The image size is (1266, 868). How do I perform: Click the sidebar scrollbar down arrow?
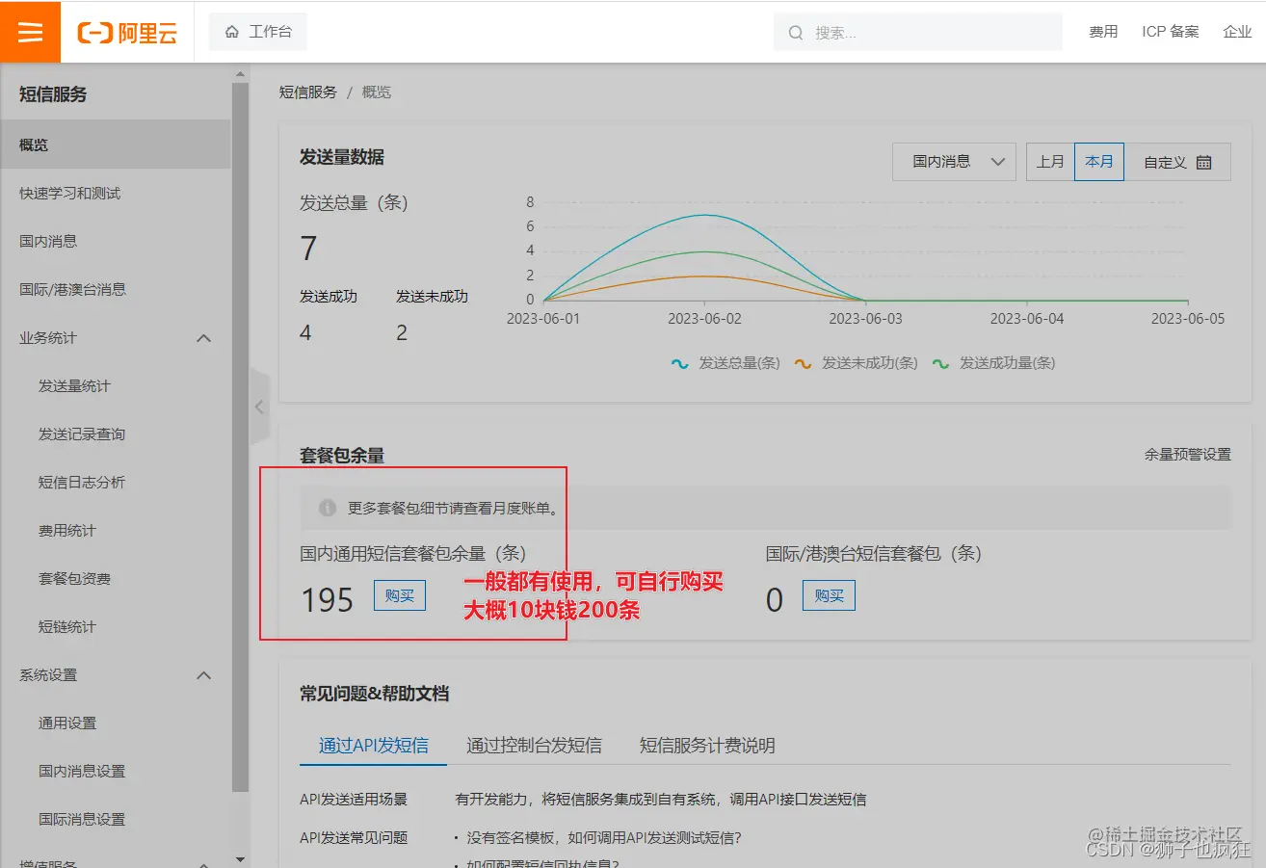(240, 856)
